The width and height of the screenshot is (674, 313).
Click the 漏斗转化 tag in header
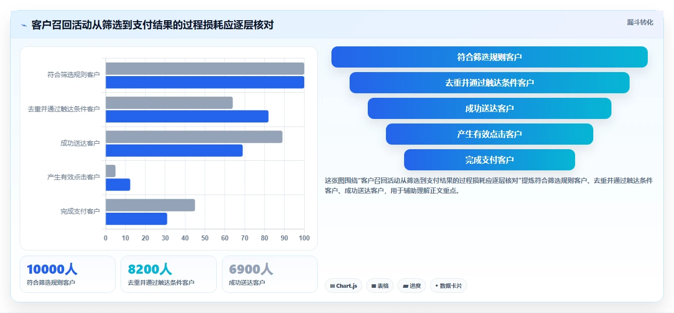click(x=640, y=22)
